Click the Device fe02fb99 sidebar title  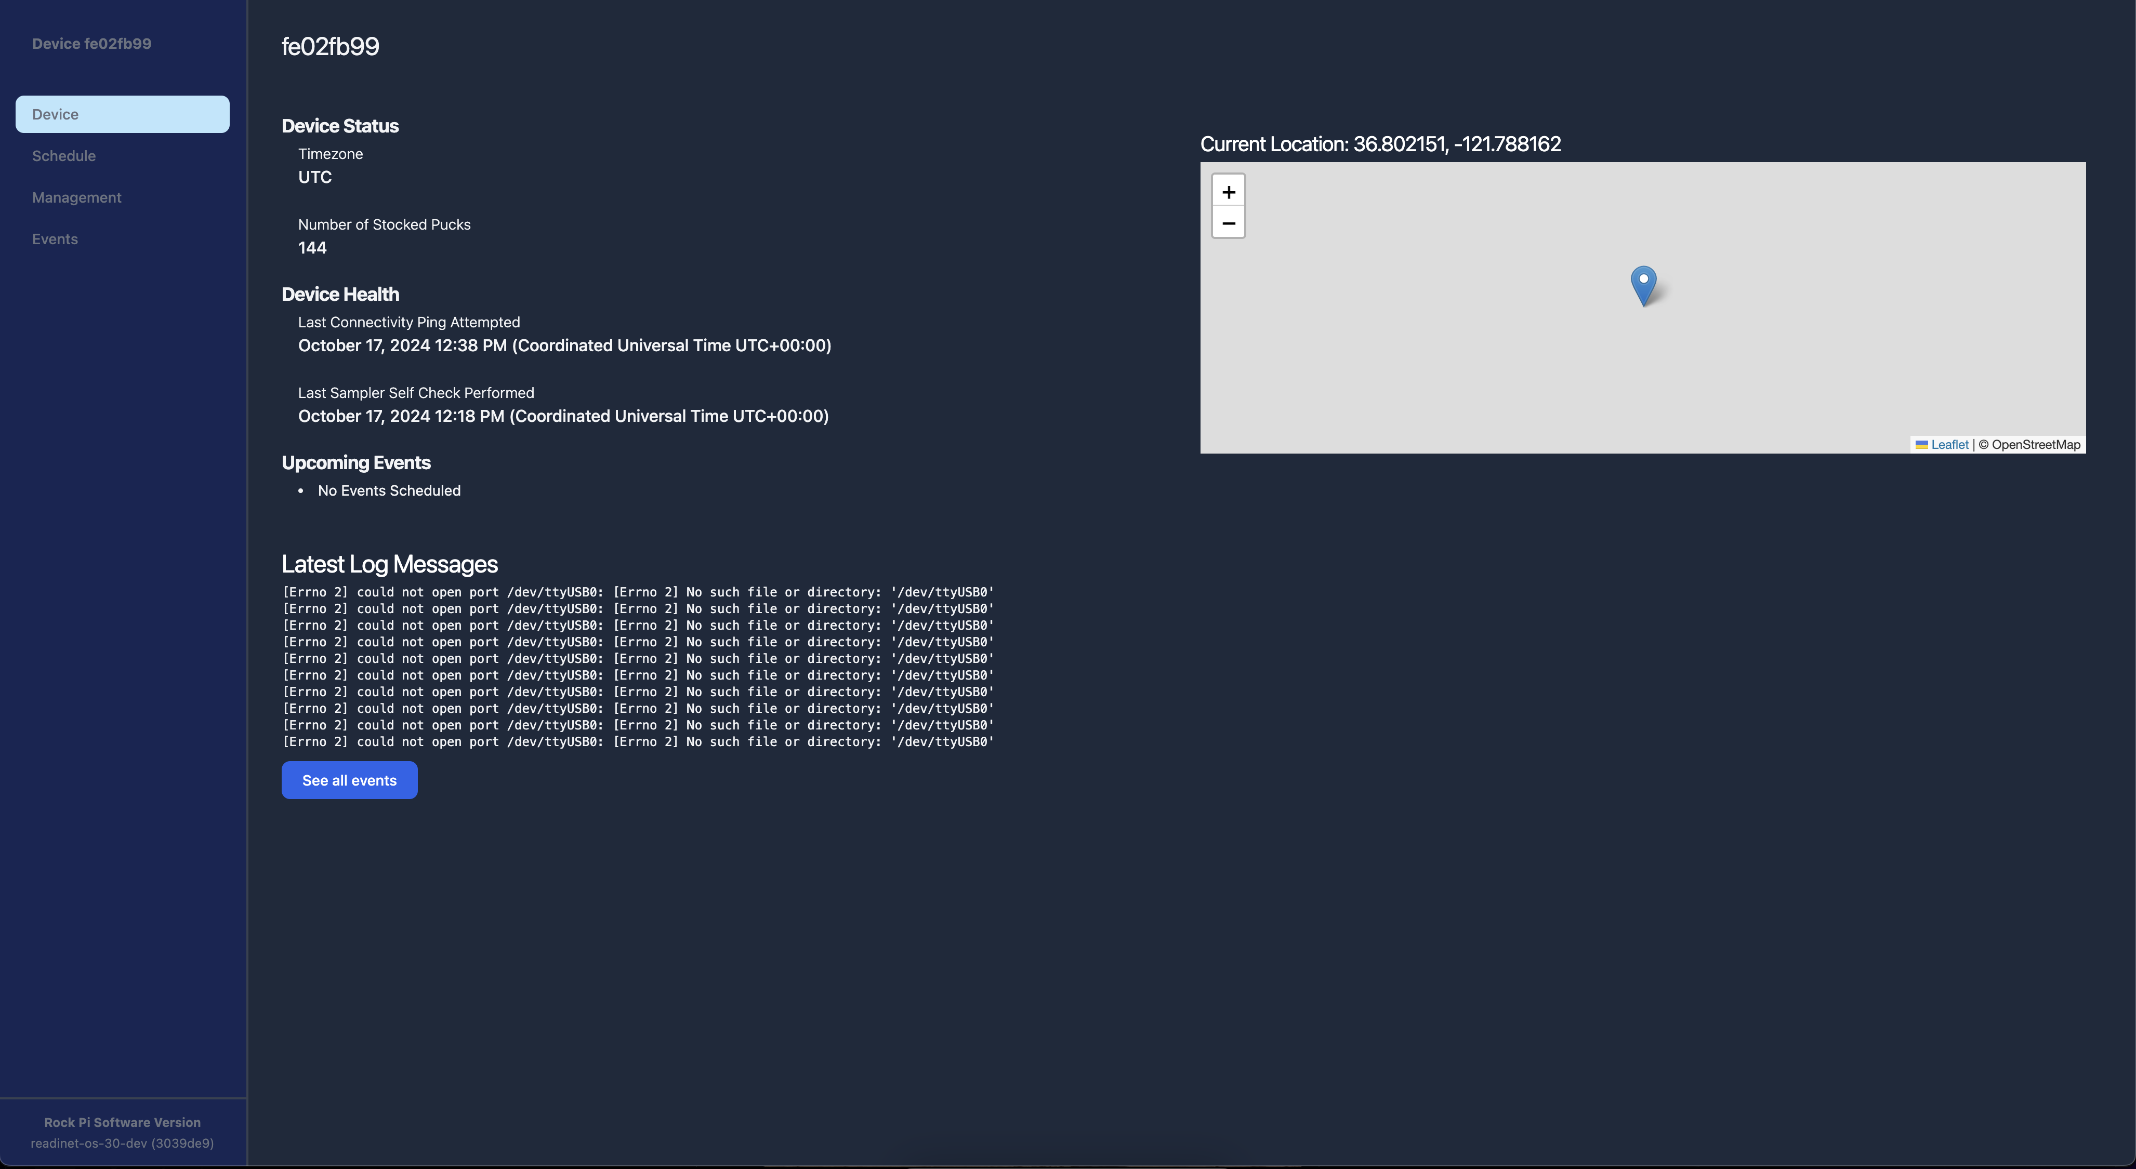click(92, 44)
